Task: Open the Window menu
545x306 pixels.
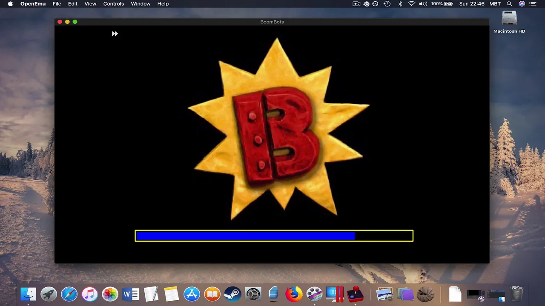Action: pyautogui.click(x=141, y=4)
